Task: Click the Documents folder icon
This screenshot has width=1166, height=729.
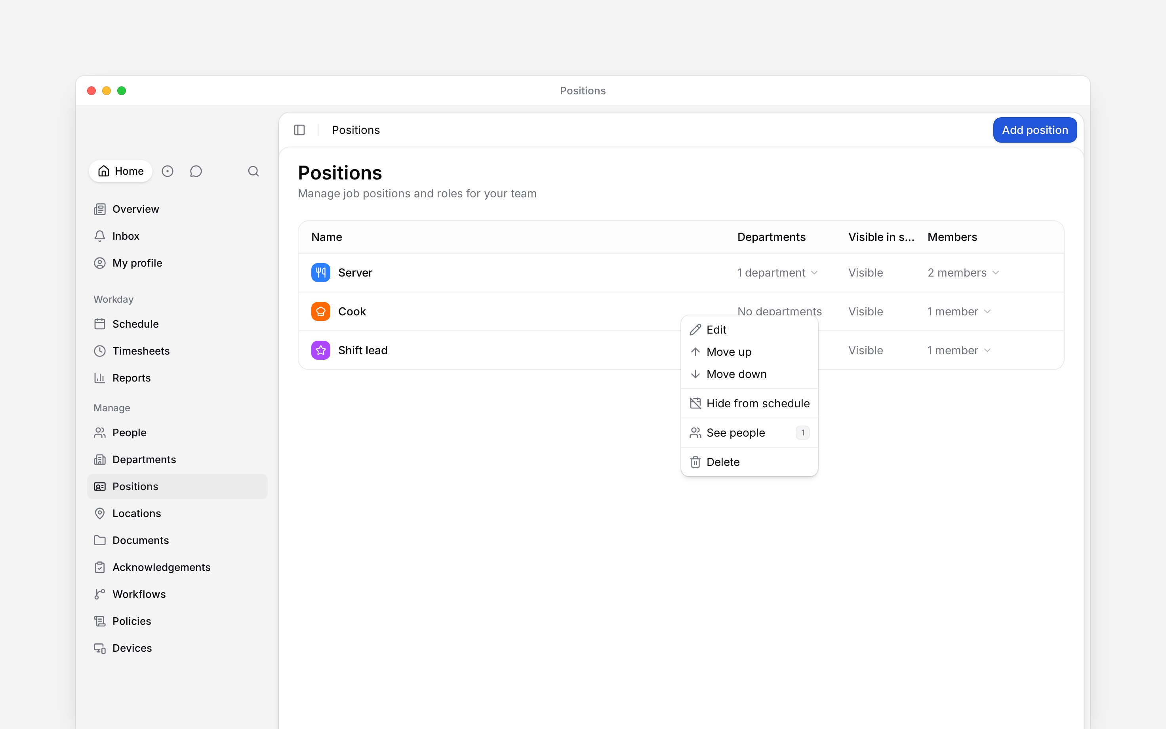Action: pos(100,540)
